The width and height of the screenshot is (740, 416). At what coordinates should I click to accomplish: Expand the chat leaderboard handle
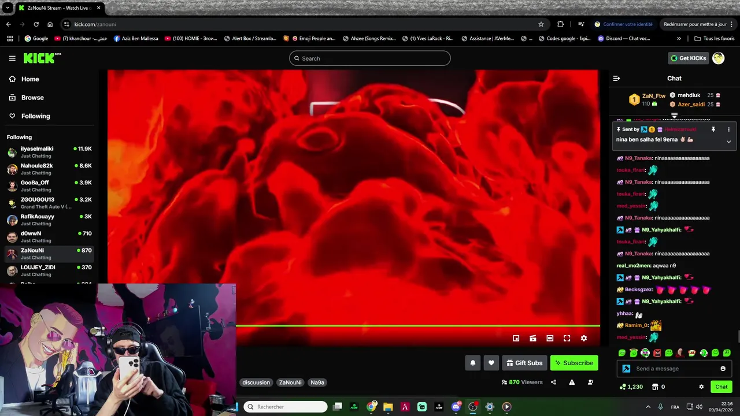tap(674, 116)
